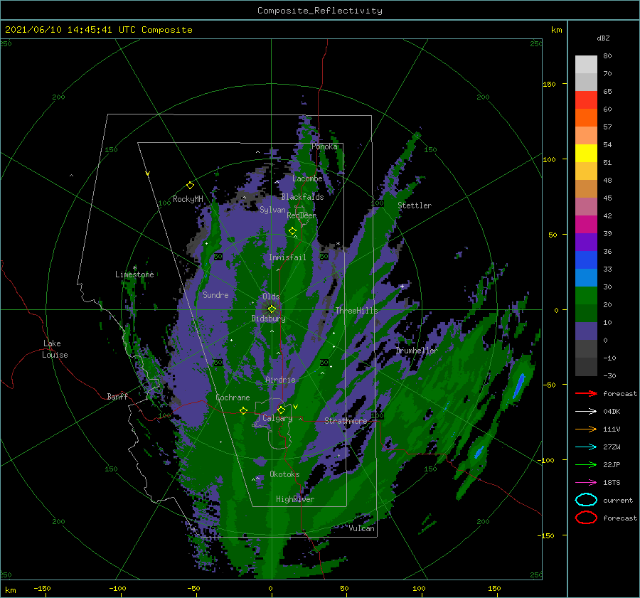Select the cyan current ellipse legend icon
Screen dimensions: 640x598
[586, 500]
